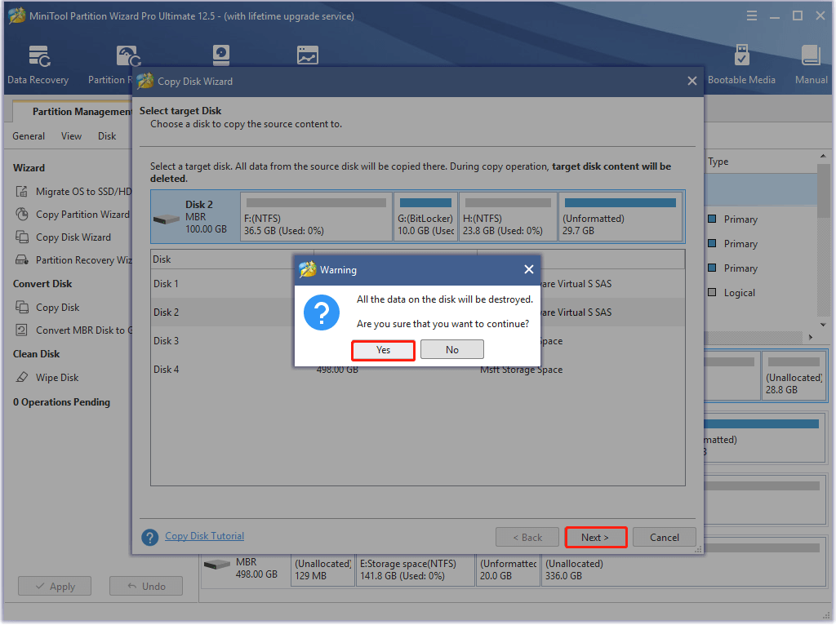Click the Unallocated 129 MB block
836x625 pixels.
[x=322, y=570]
